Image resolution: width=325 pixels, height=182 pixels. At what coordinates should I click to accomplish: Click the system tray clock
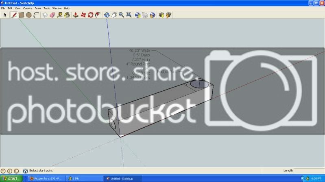(316, 178)
